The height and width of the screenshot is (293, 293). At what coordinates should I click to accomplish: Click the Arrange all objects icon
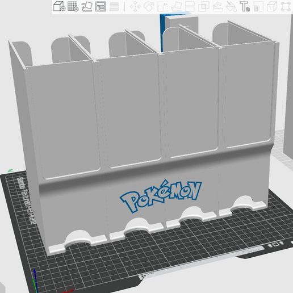coord(101,6)
